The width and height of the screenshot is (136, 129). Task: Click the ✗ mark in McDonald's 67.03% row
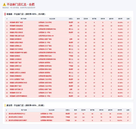tap(128, 114)
